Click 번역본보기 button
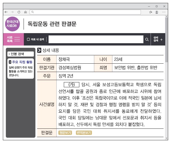Screen dimensions: 171x142 84,133
